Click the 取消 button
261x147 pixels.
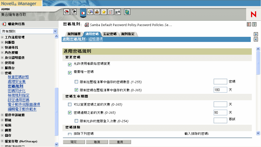click(97, 142)
